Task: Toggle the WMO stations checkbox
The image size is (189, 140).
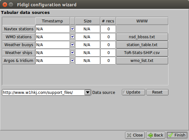Action: pyautogui.click(x=72, y=37)
